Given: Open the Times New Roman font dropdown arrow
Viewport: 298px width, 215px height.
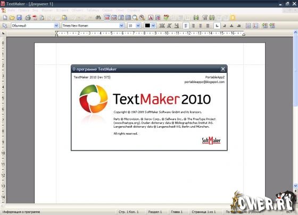Looking at the screenshot, I should (x=121, y=26).
